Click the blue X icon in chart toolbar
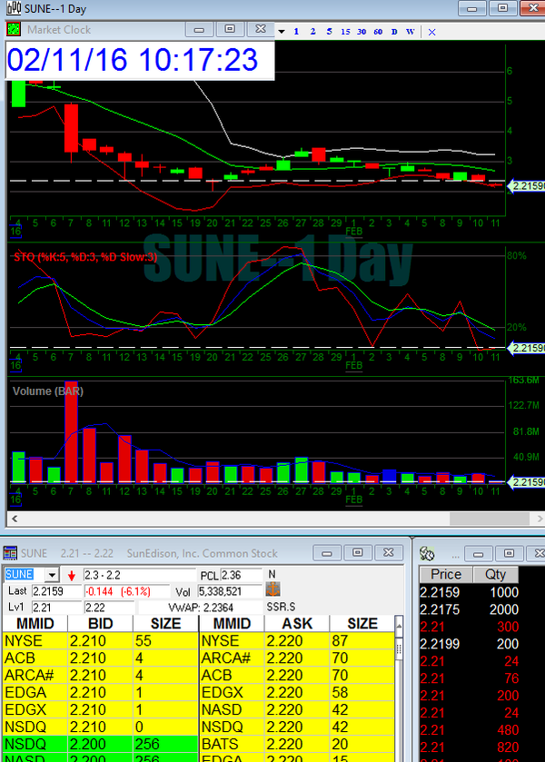Screen dimensions: 545x762 (x=431, y=32)
